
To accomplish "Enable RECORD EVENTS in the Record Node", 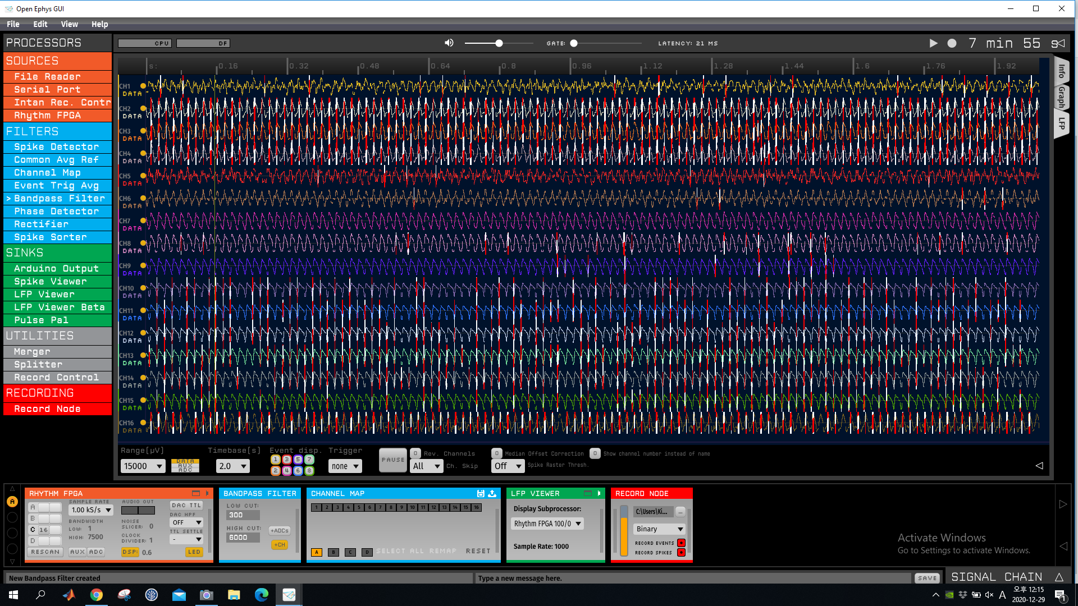I will pos(681,543).
